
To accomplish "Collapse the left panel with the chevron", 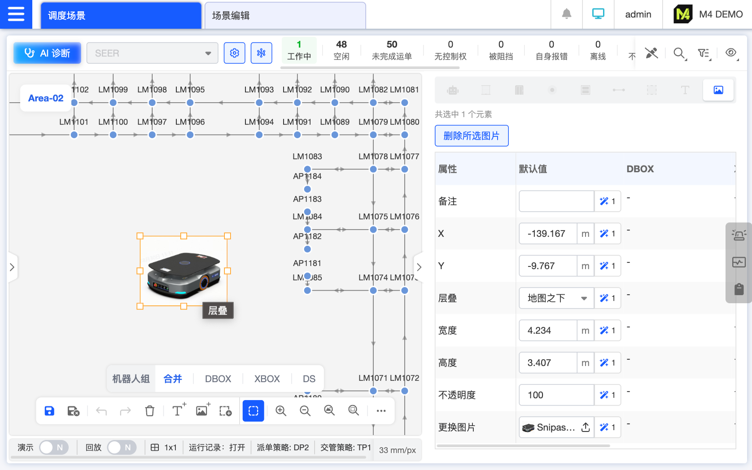I will [13, 267].
